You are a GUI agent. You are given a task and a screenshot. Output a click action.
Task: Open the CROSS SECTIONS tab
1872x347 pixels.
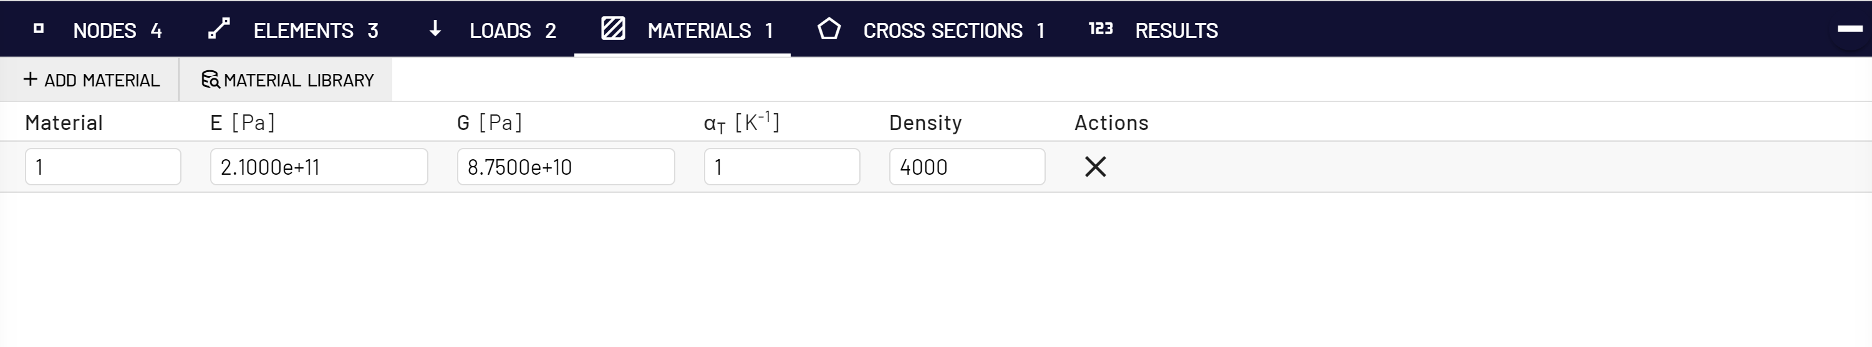[x=931, y=30]
